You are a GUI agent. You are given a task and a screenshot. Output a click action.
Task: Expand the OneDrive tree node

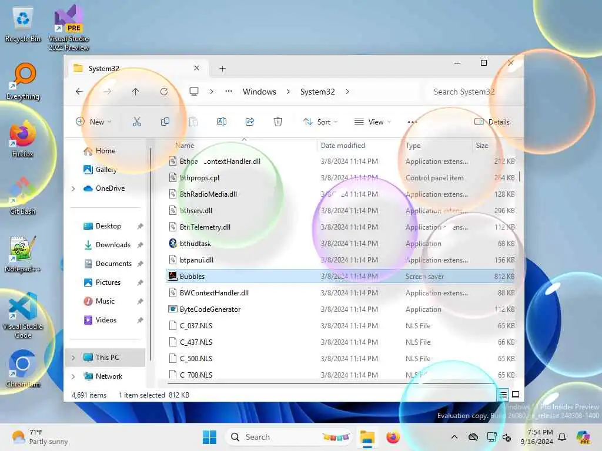click(73, 189)
